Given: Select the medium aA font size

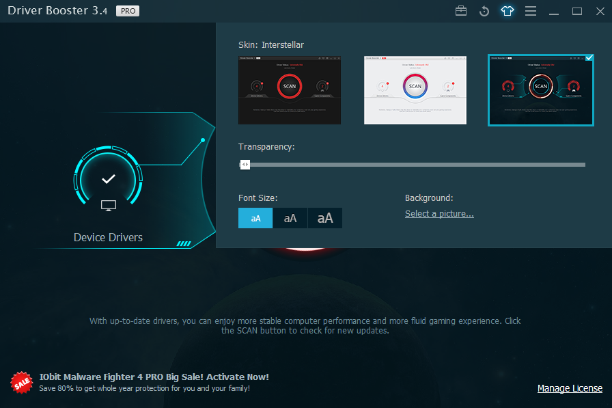Looking at the screenshot, I should click(290, 217).
